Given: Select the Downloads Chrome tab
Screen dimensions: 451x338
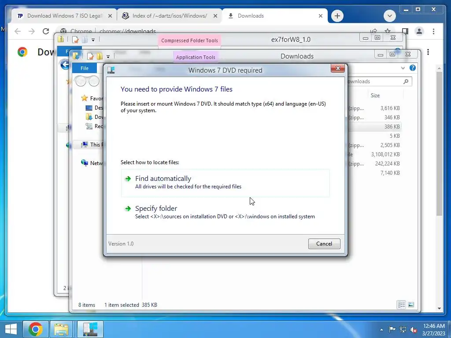Looking at the screenshot, I should pyautogui.click(x=275, y=16).
